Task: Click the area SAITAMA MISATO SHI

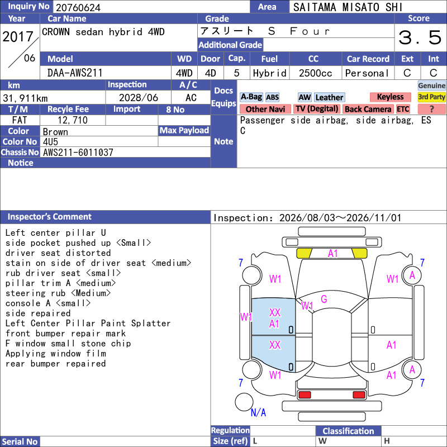Action: point(348,7)
